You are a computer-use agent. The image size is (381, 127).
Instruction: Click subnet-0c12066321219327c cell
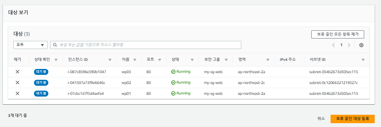pos(334,83)
